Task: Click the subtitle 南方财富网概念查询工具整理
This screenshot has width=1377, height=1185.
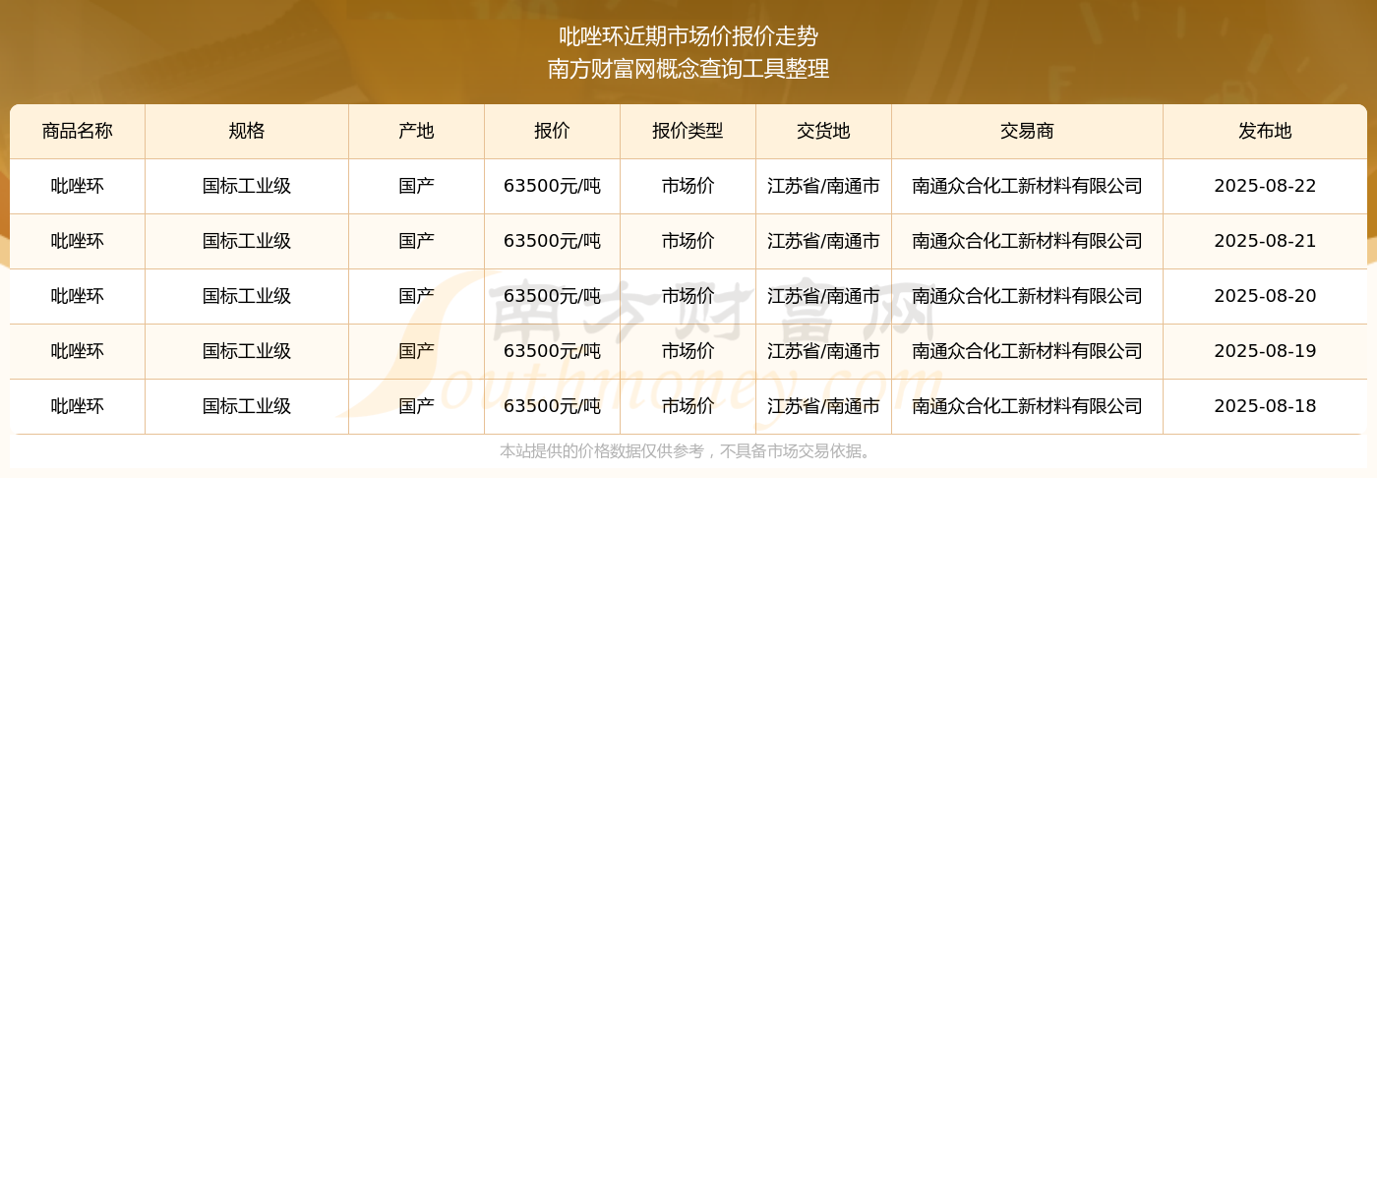Action: pos(688,69)
